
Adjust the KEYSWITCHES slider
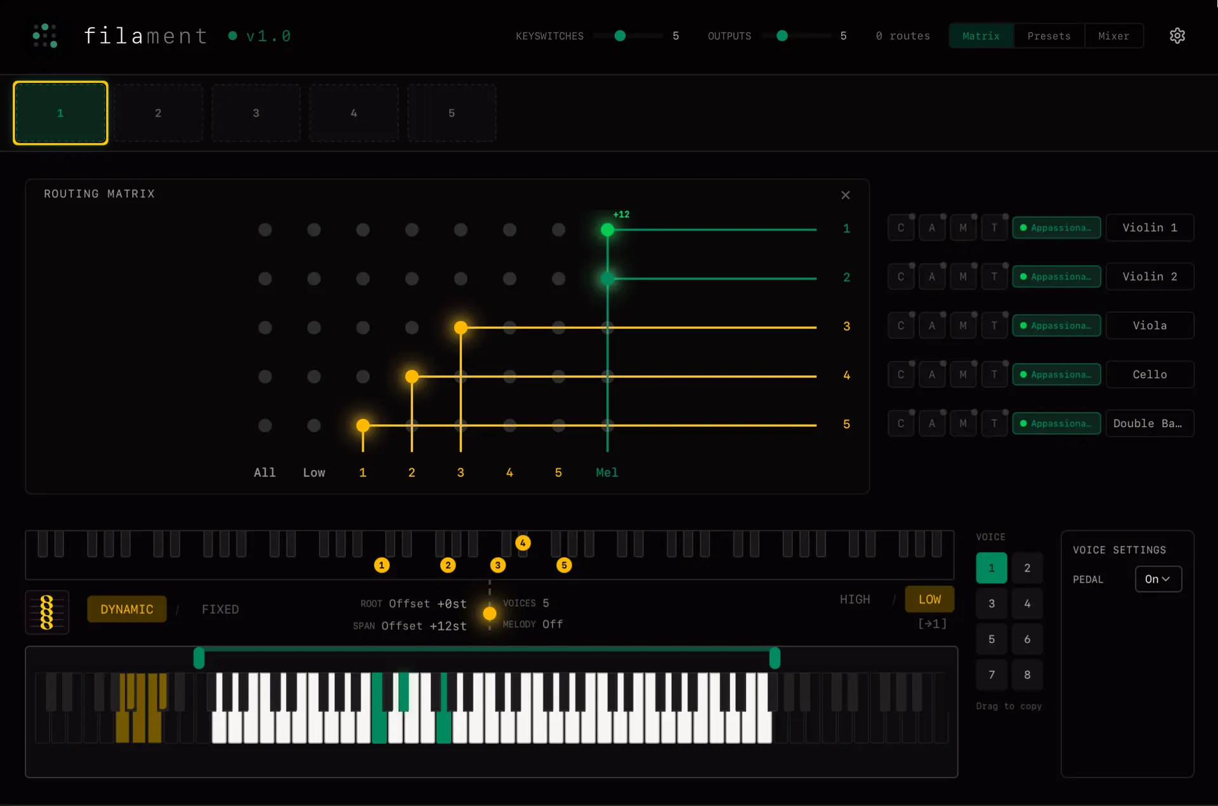pos(620,36)
